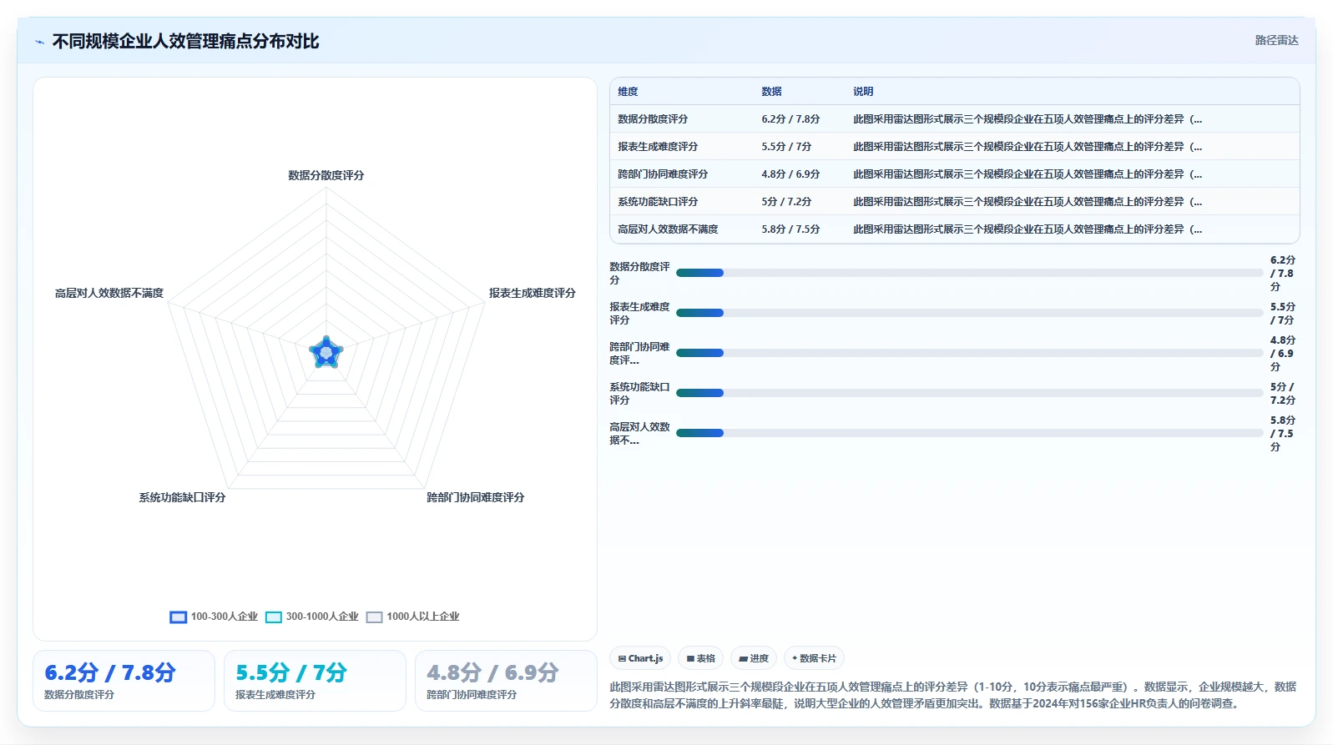Click the radar chart center data points

click(x=326, y=353)
